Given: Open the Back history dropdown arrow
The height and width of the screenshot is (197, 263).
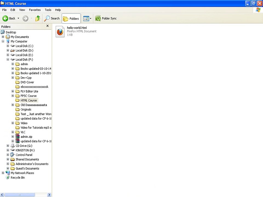Looking at the screenshot, I should point(18,18).
